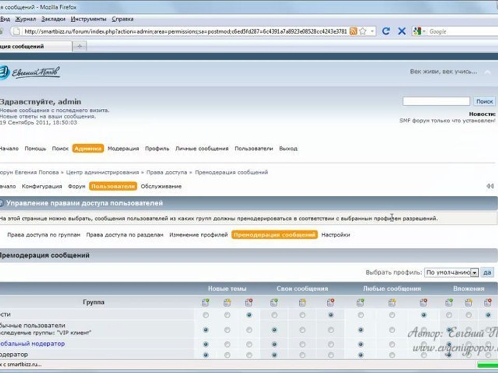The height and width of the screenshot is (373, 498).
Task: Click the Евгений Попов forum logo
Action: (30, 73)
